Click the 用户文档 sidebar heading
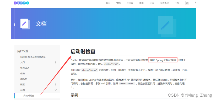 [x=23, y=51]
